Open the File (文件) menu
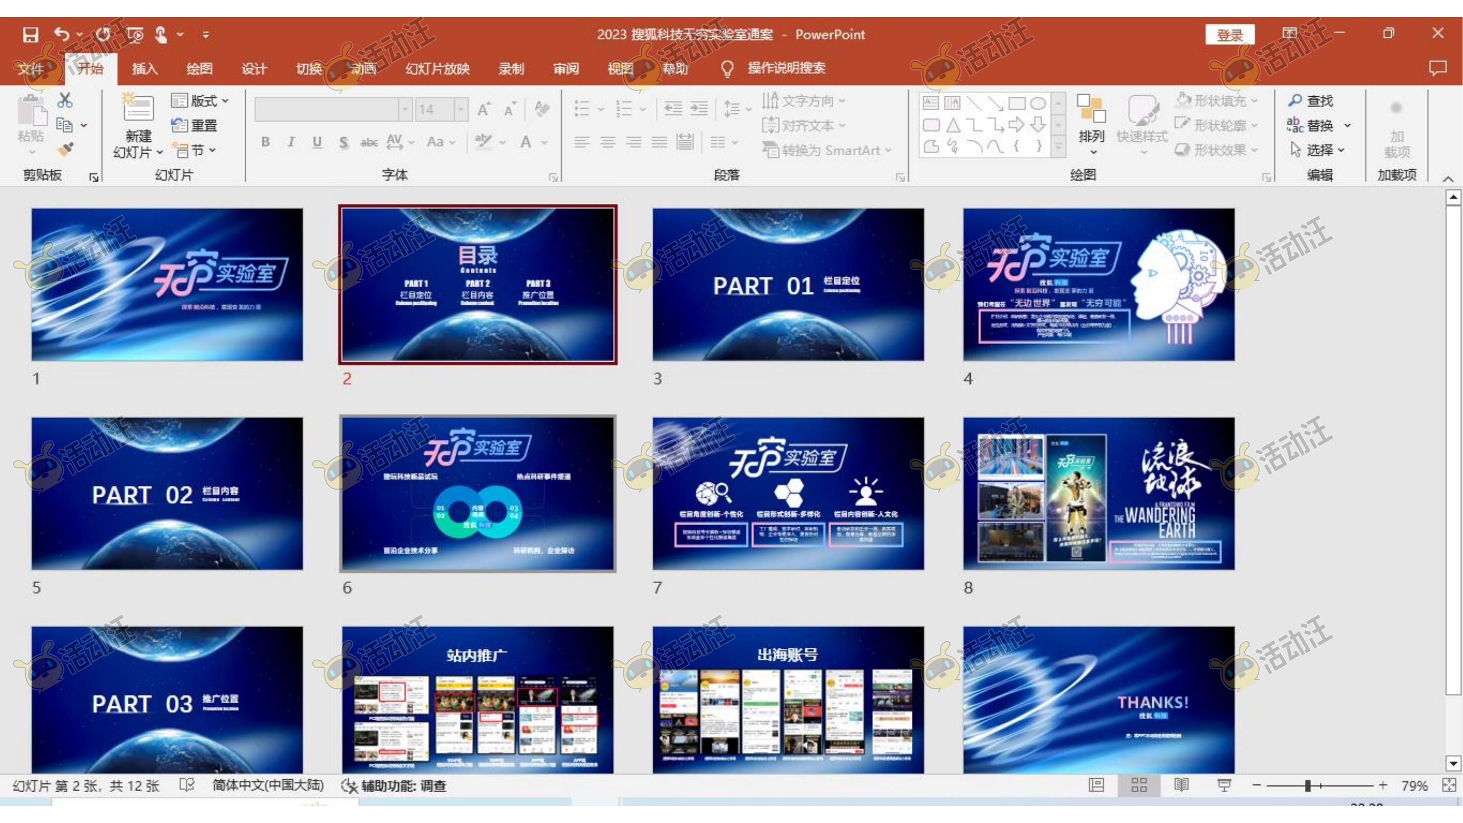The height and width of the screenshot is (823, 1463). tap(30, 69)
